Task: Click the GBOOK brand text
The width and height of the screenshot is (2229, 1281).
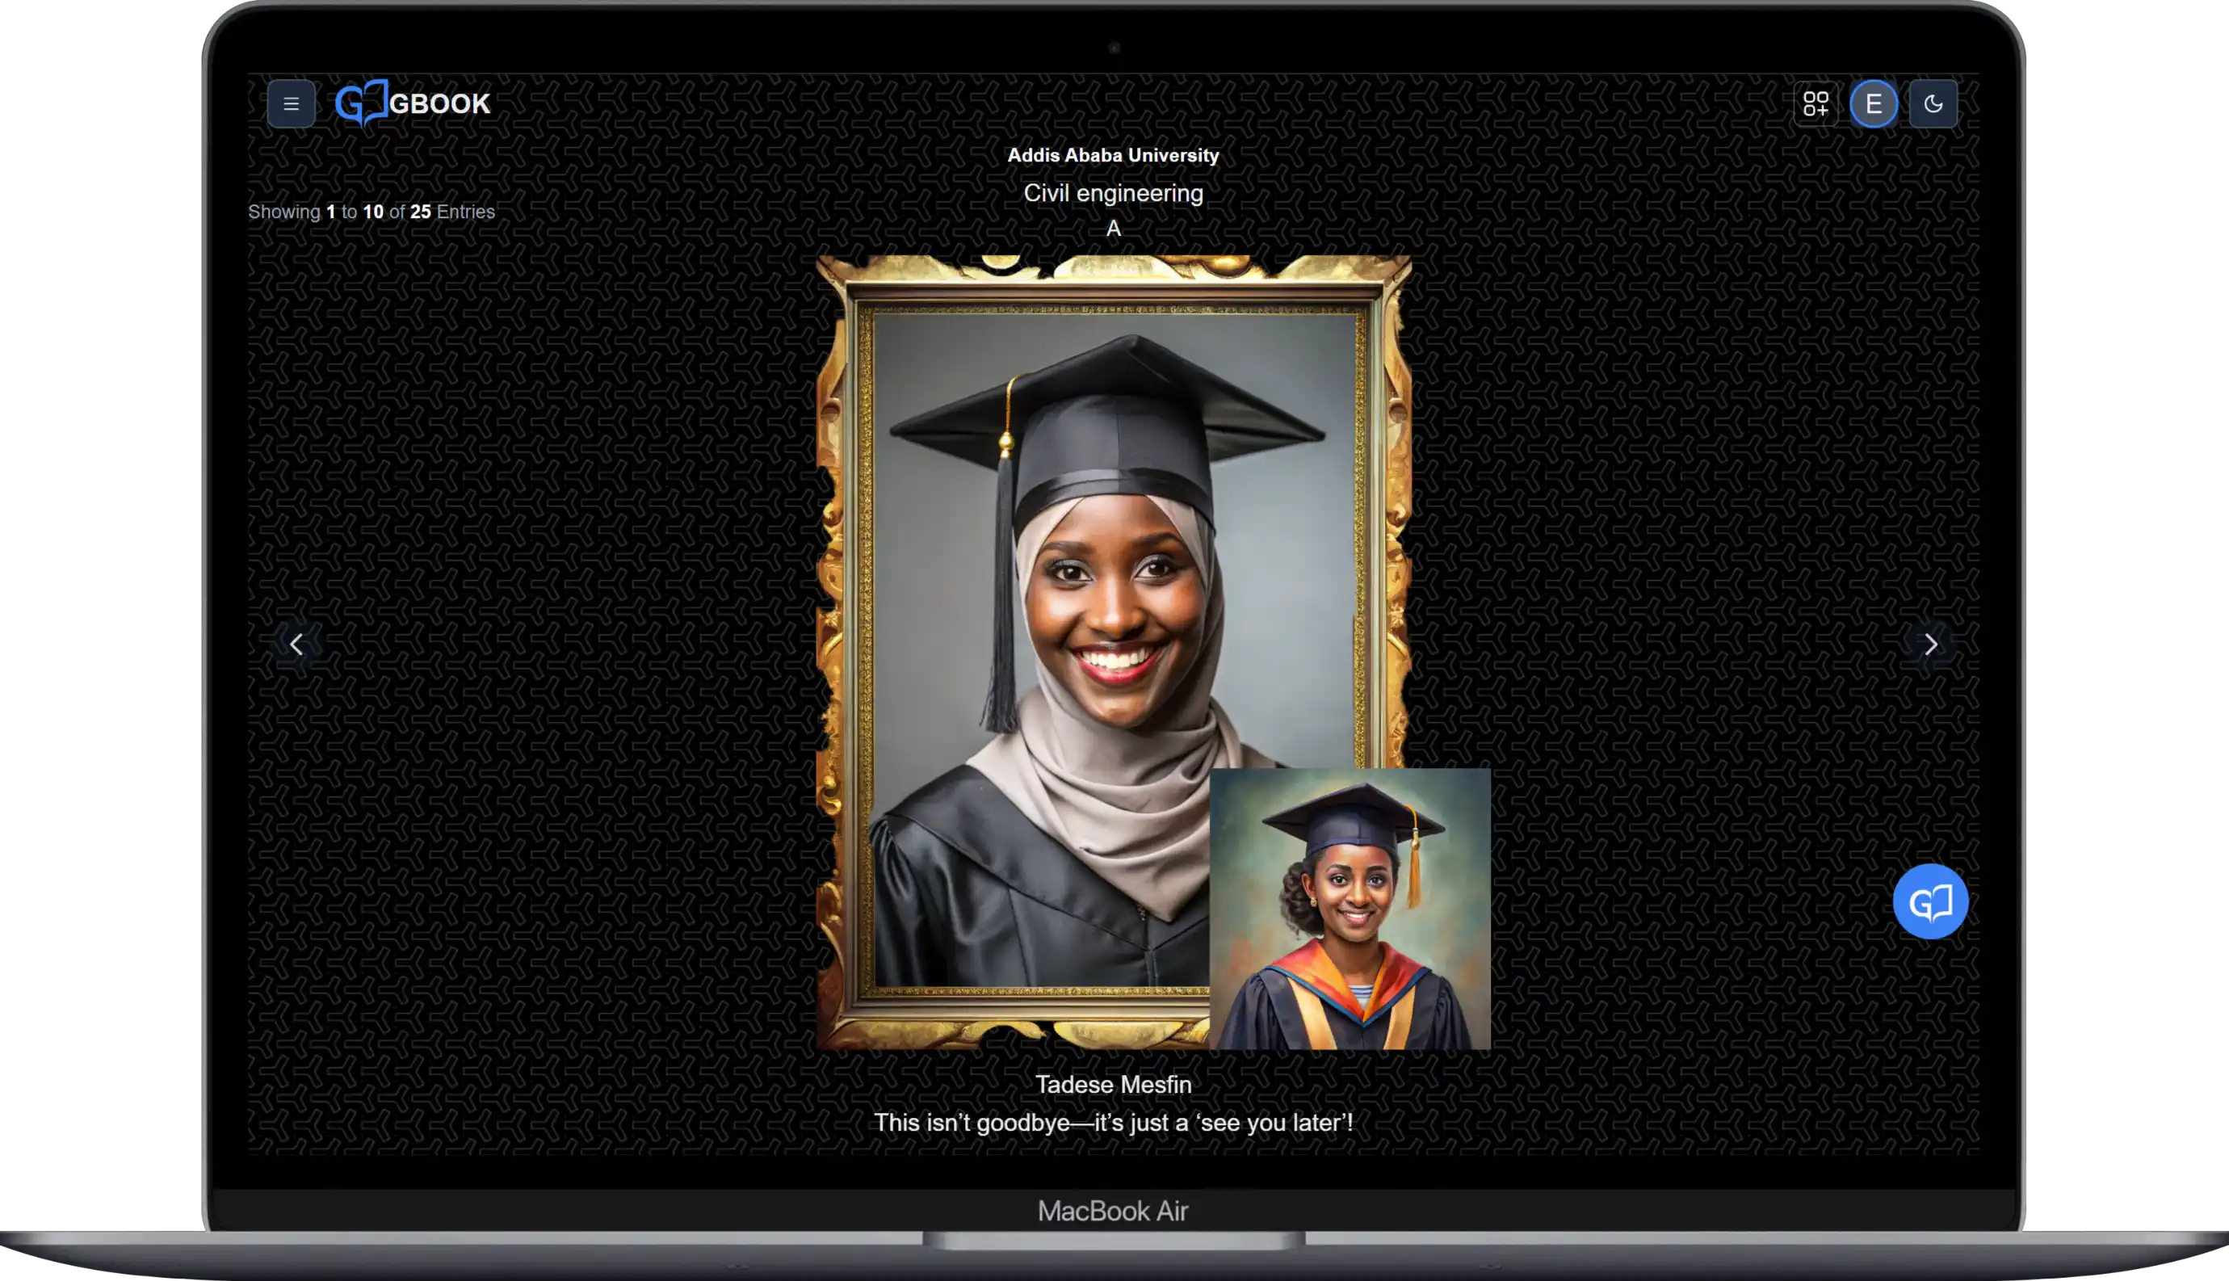Action: click(x=439, y=104)
